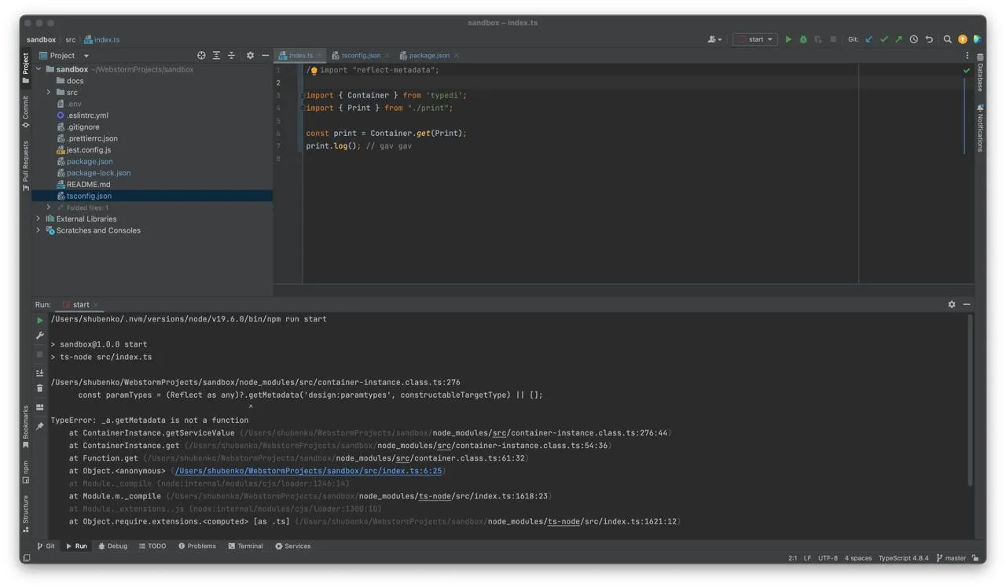Toggle soft-wrap in the Run console

tap(40, 373)
